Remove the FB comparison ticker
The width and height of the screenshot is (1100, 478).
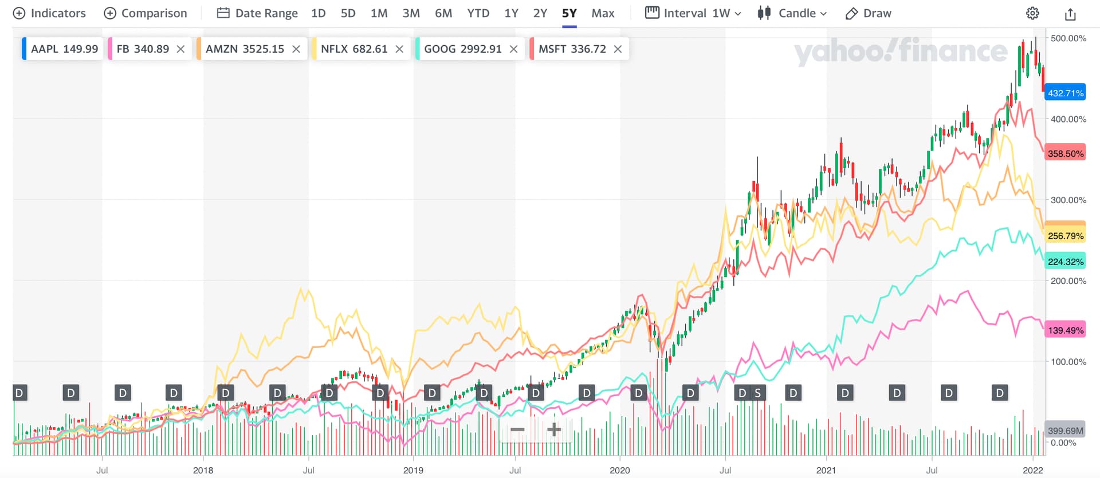click(x=180, y=49)
